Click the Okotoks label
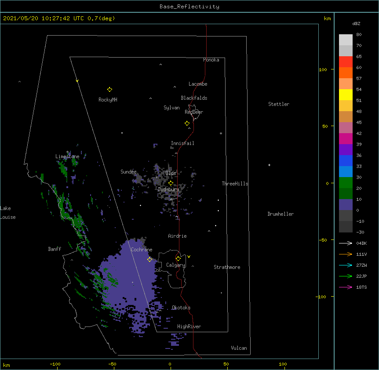This screenshot has height=370, width=379. click(181, 308)
